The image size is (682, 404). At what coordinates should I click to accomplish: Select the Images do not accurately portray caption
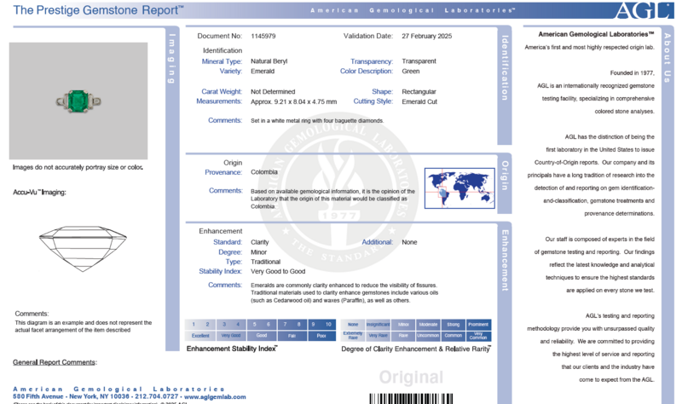click(78, 167)
